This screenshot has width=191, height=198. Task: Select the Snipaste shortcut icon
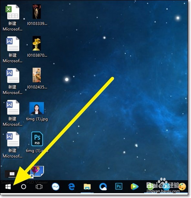click(x=12, y=174)
